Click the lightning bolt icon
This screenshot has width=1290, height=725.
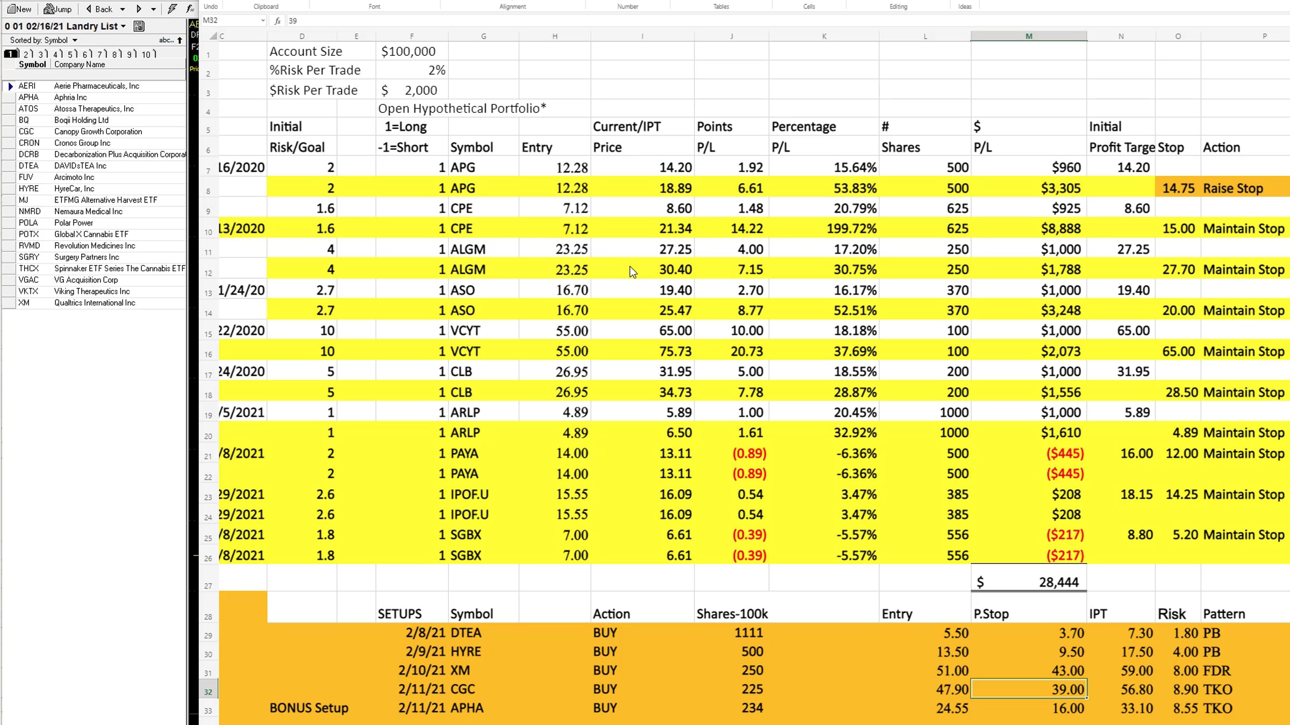pos(172,9)
